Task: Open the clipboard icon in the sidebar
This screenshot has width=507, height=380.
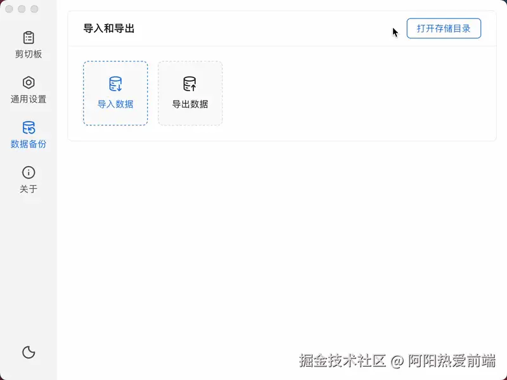Action: click(x=29, y=37)
